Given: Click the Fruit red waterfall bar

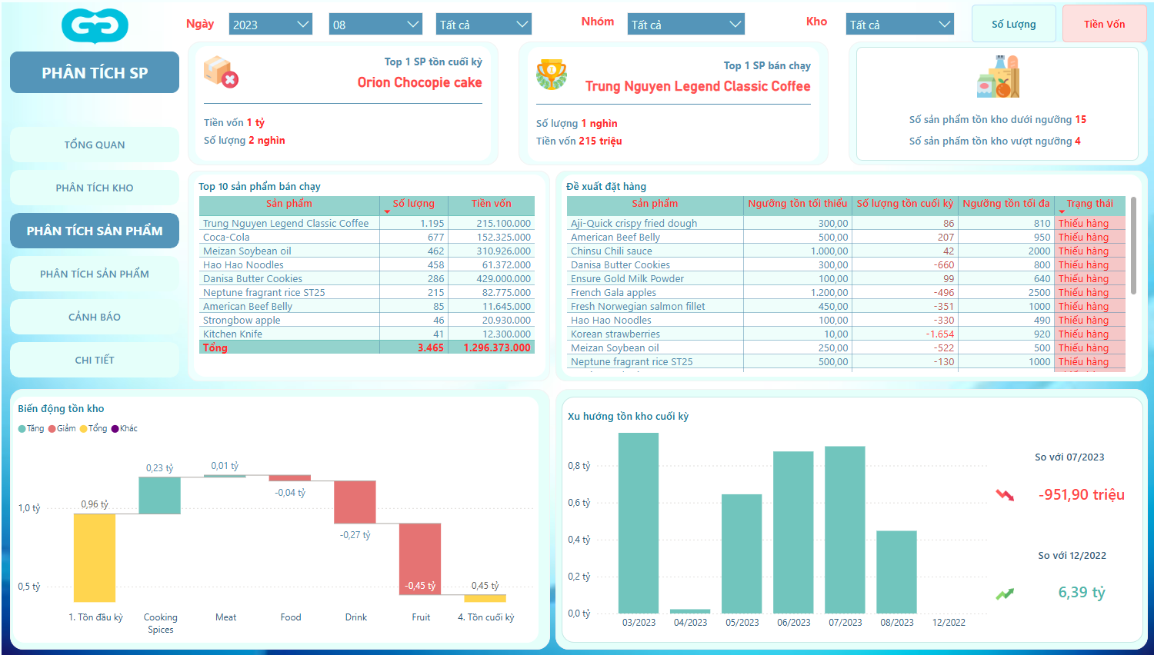Looking at the screenshot, I should (420, 559).
